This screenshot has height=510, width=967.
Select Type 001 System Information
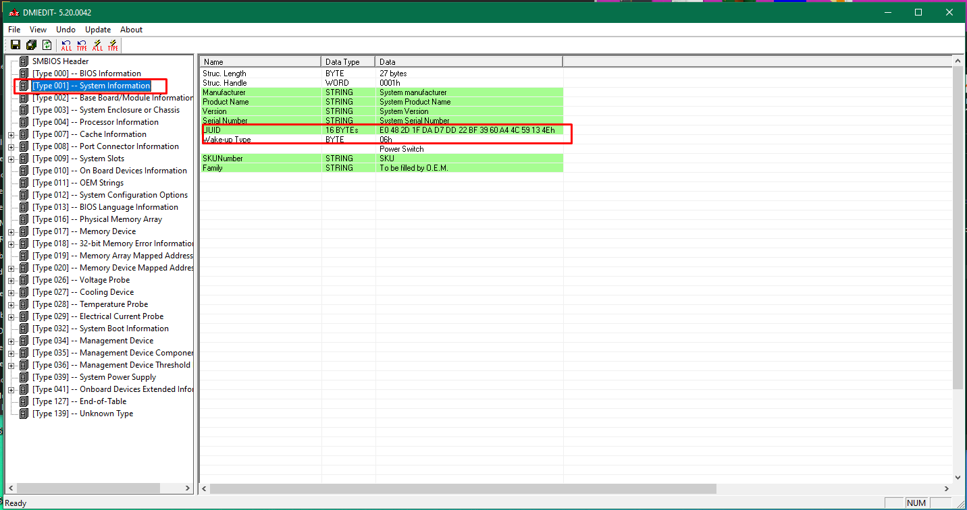(x=91, y=86)
